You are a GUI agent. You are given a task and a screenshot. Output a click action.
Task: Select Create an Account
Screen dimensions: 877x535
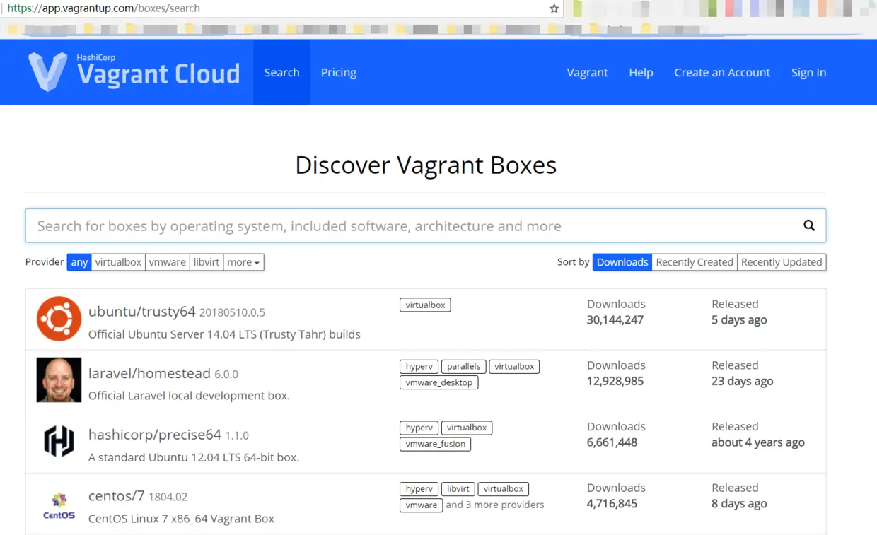coord(722,72)
